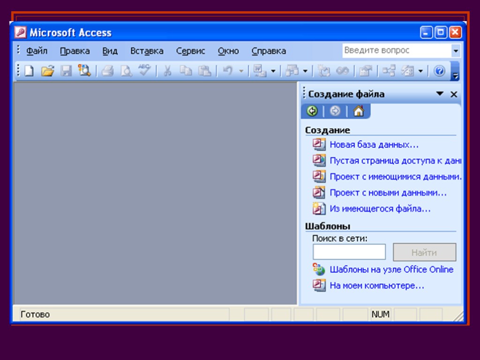
Task: Click the На моем компьютере link
Action: (x=377, y=285)
